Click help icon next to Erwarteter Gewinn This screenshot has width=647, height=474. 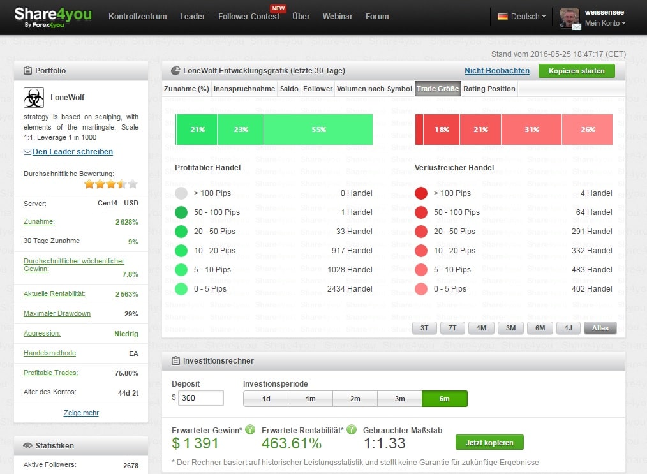(250, 429)
